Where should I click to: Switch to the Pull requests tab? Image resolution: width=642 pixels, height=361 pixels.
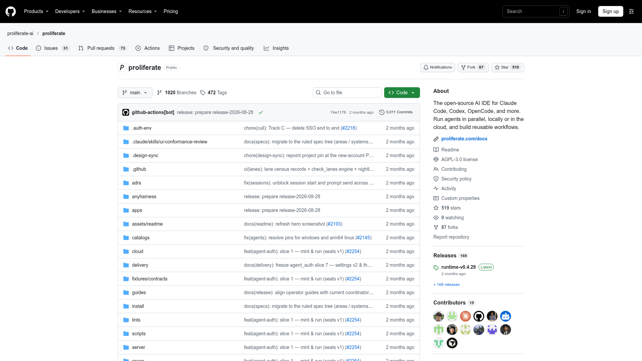(103, 48)
